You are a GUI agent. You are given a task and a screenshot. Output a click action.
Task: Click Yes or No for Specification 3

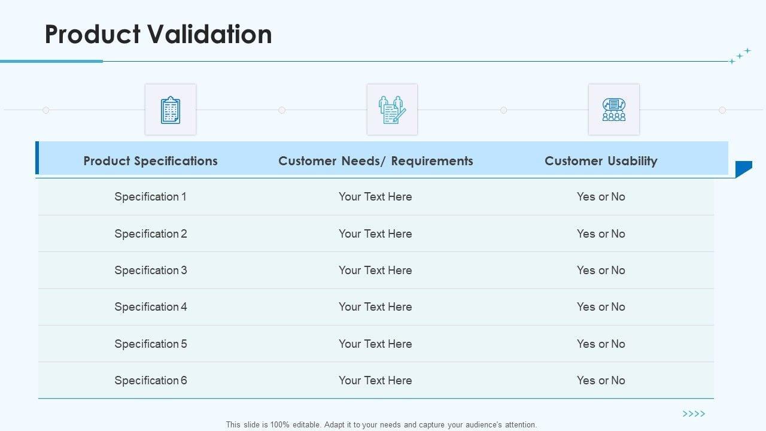point(601,271)
